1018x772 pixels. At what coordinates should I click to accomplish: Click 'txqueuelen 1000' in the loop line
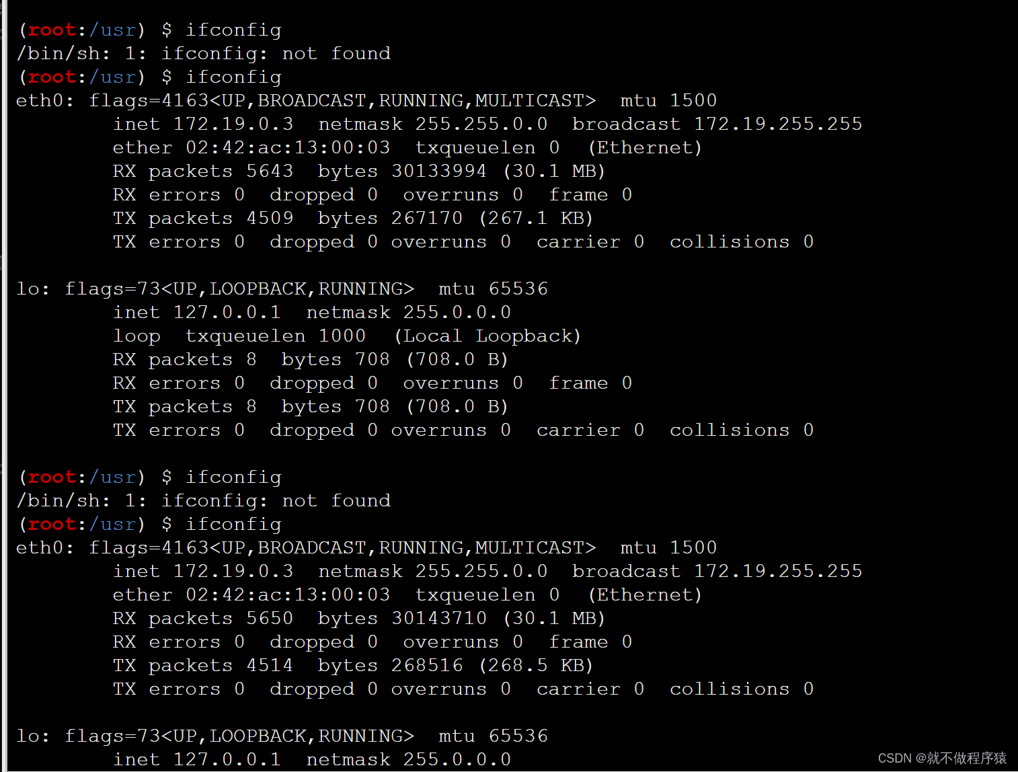click(x=276, y=336)
